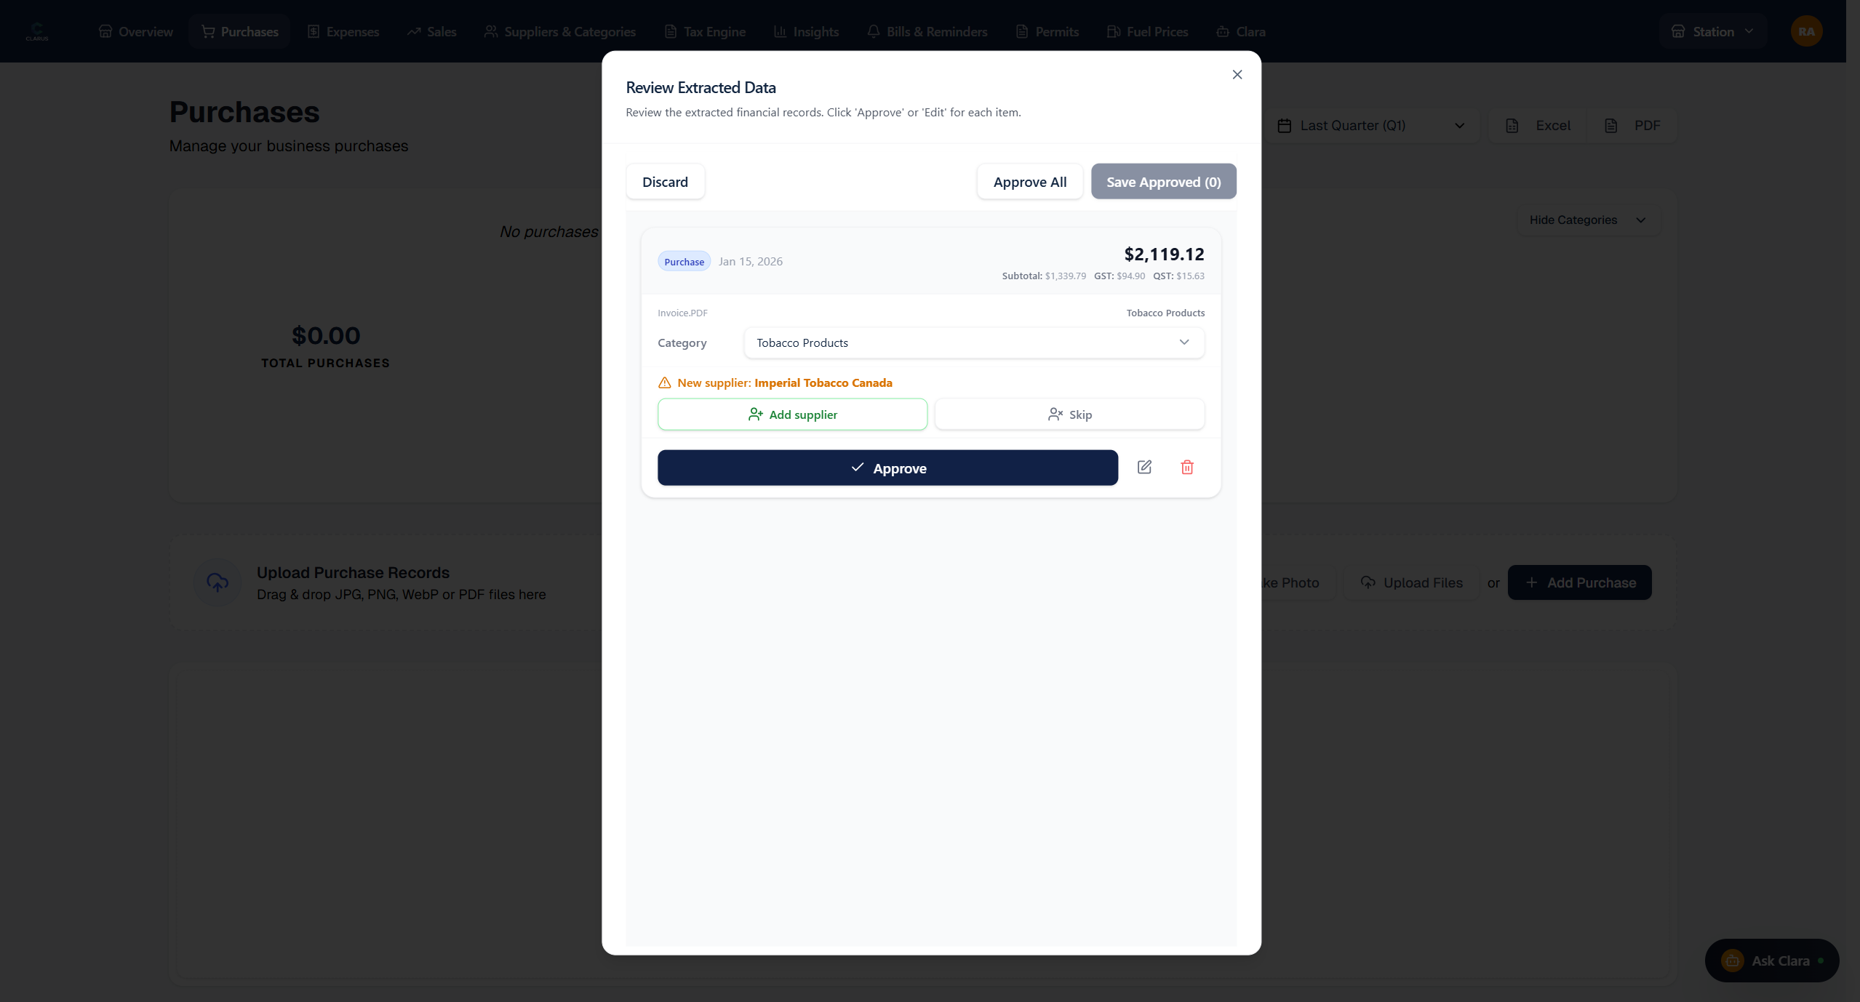Click the $0.00 total purchases figure
This screenshot has width=1860, height=1002.
[x=326, y=336]
